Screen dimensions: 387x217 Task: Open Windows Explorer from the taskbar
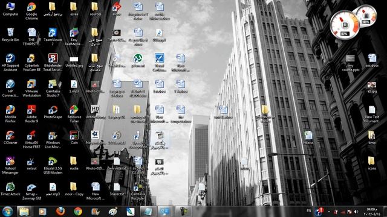click(24, 212)
